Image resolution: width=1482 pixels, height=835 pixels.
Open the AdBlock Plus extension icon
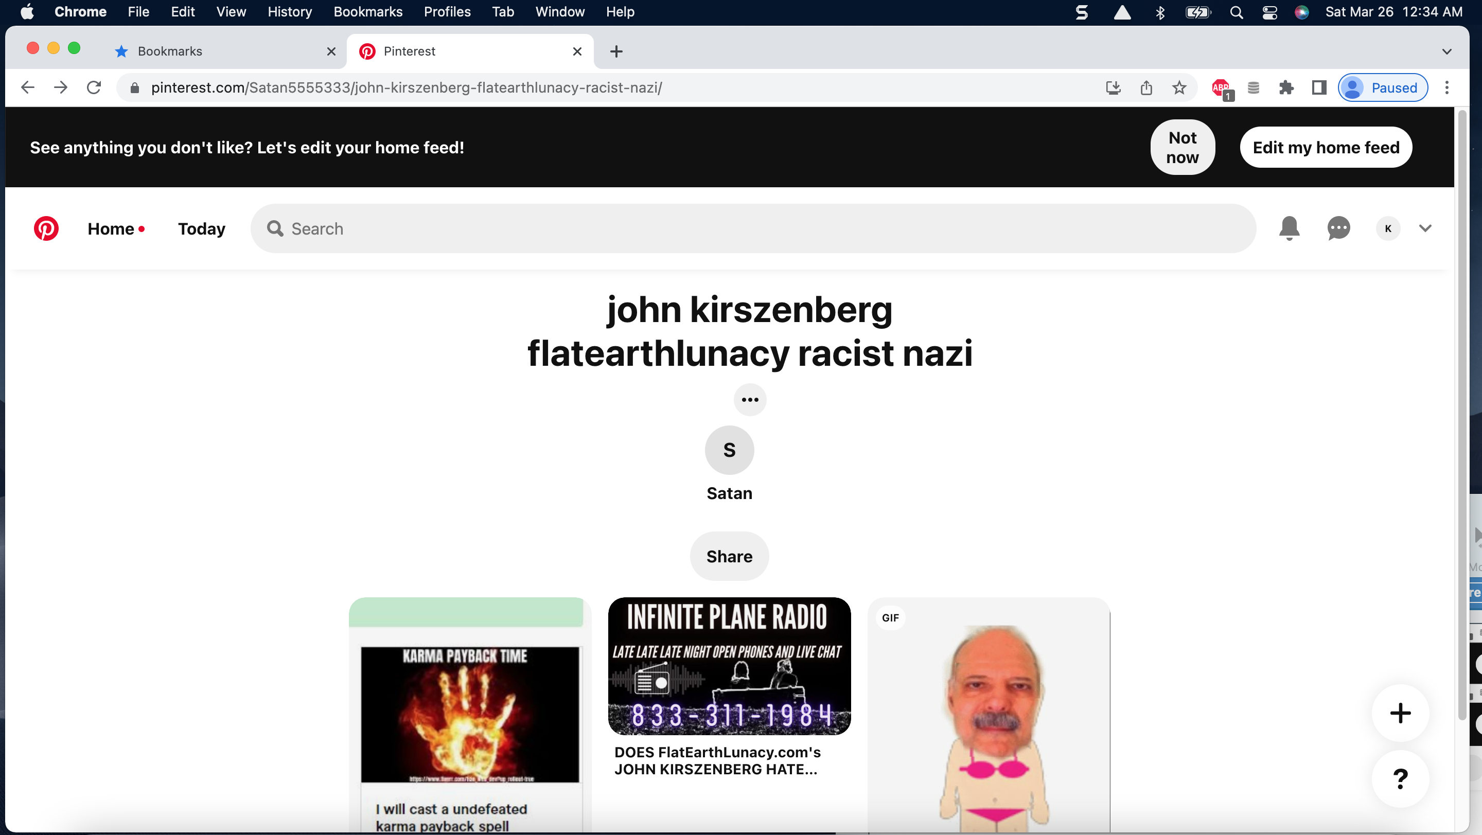pyautogui.click(x=1221, y=88)
